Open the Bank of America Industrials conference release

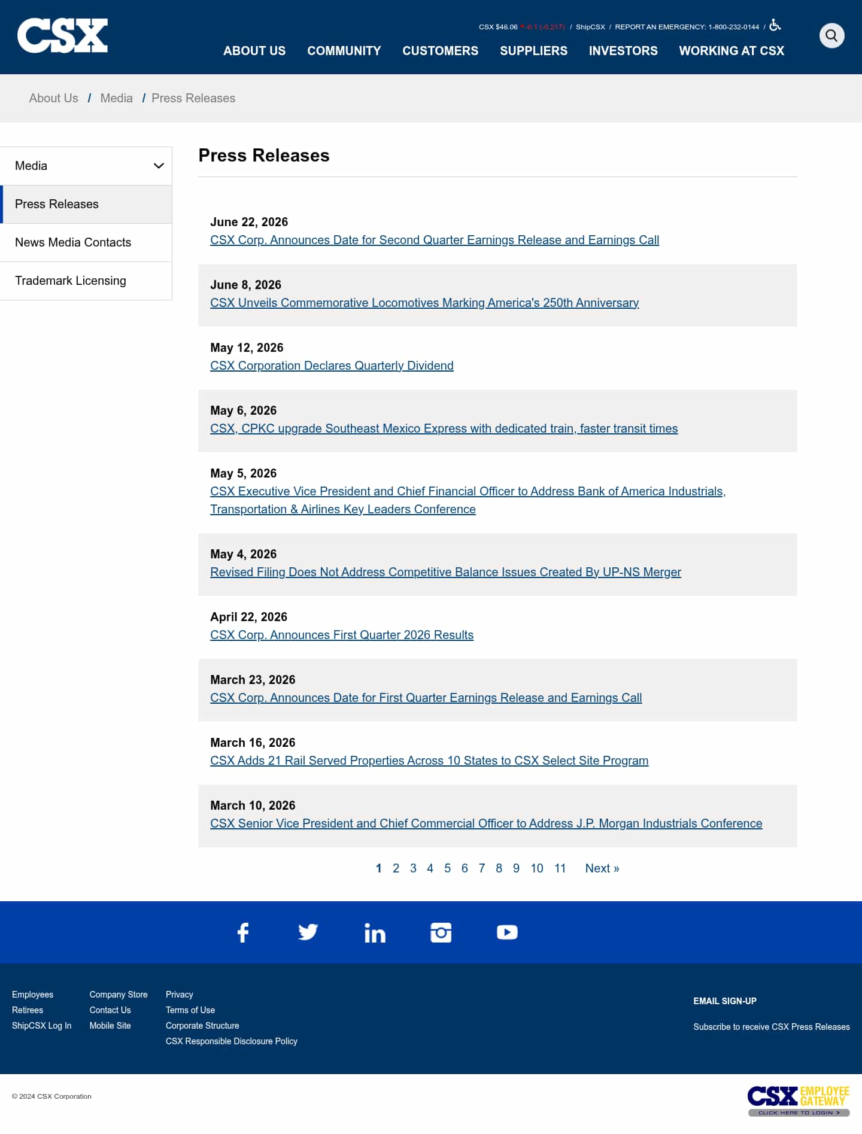click(468, 500)
